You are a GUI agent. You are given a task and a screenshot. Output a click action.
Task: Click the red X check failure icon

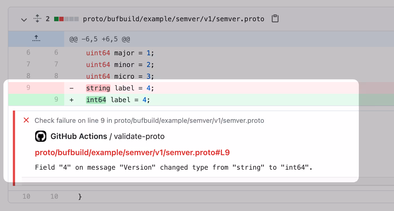coord(26,120)
